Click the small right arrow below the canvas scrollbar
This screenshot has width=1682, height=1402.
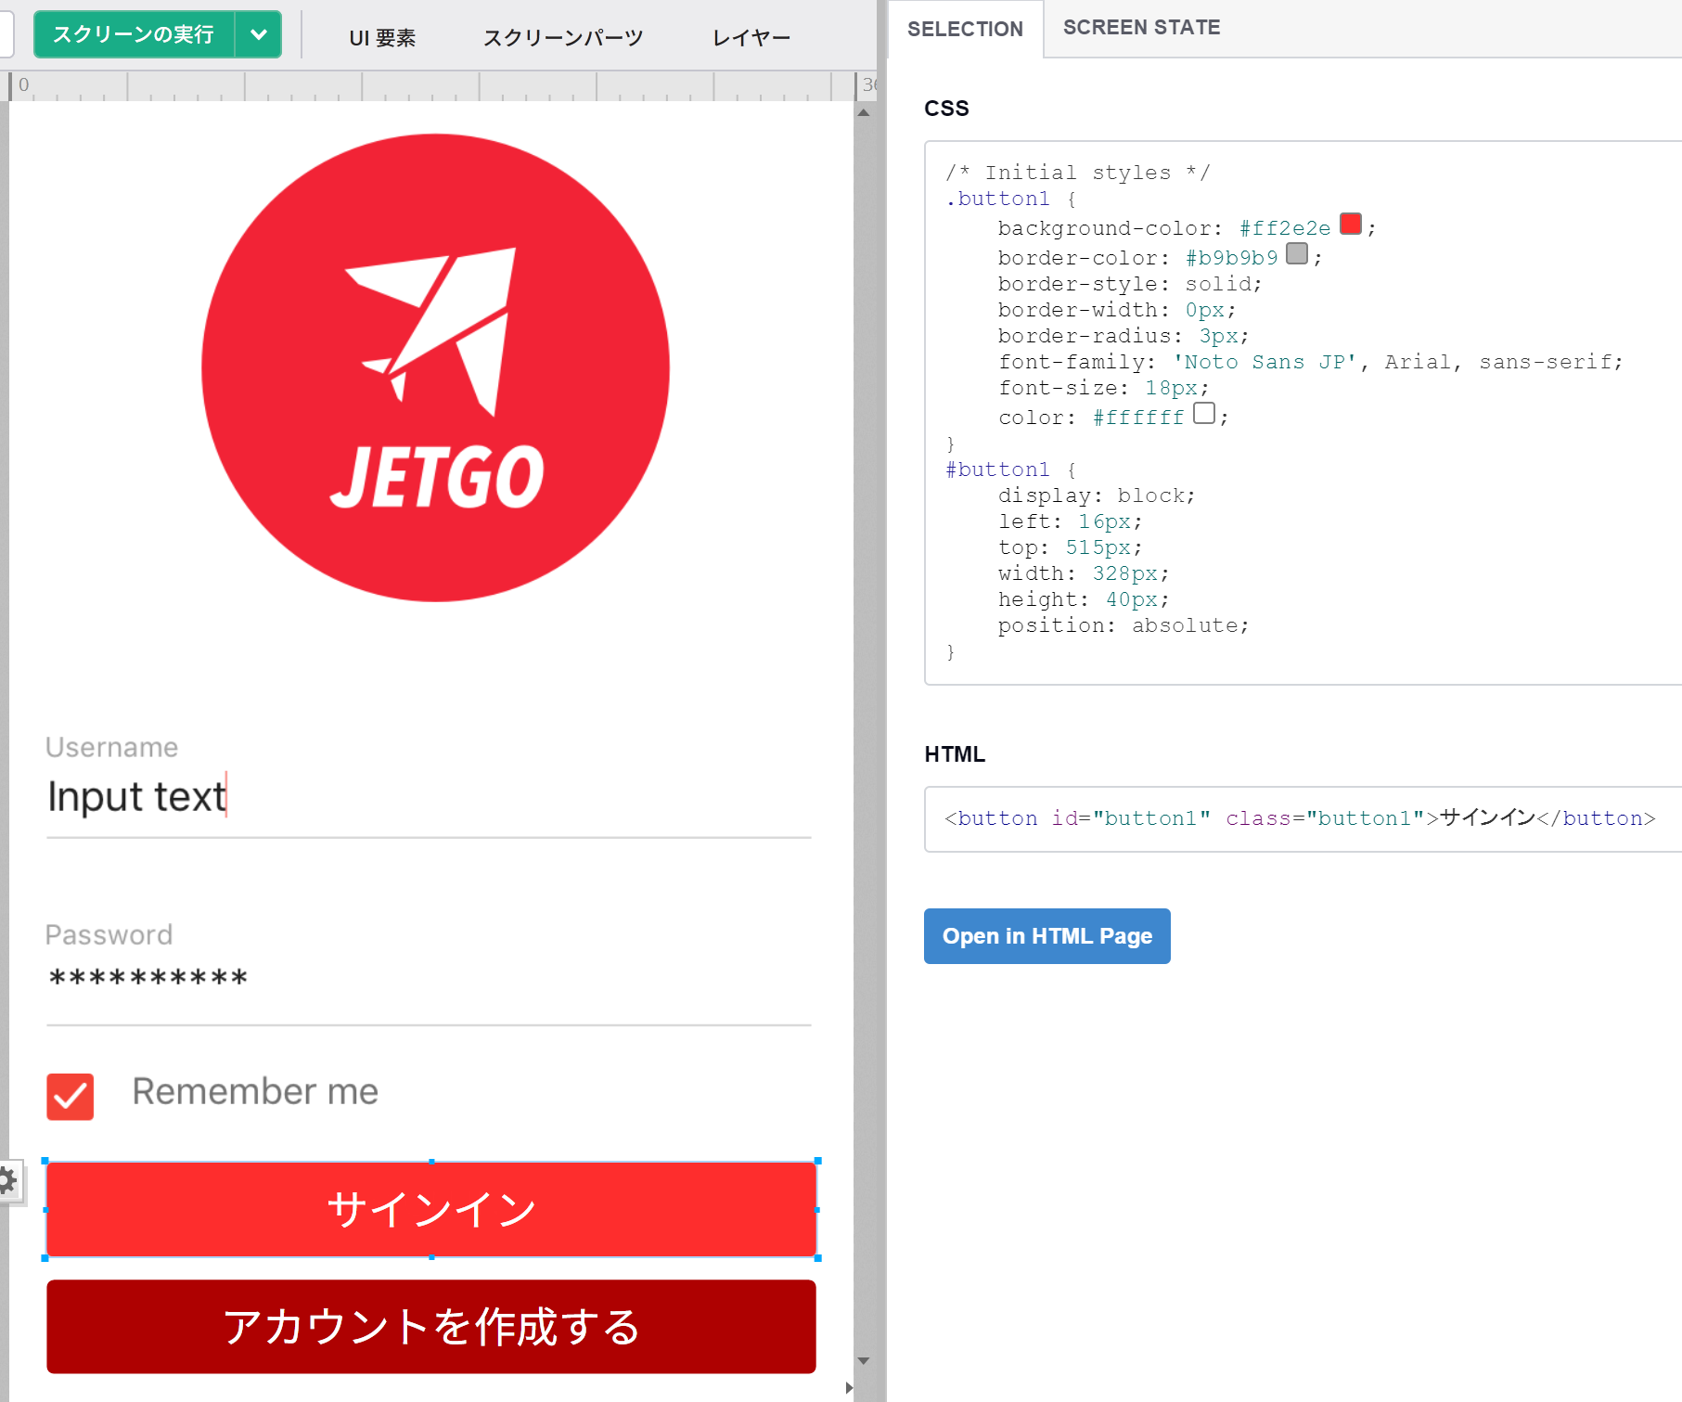coord(849,1388)
